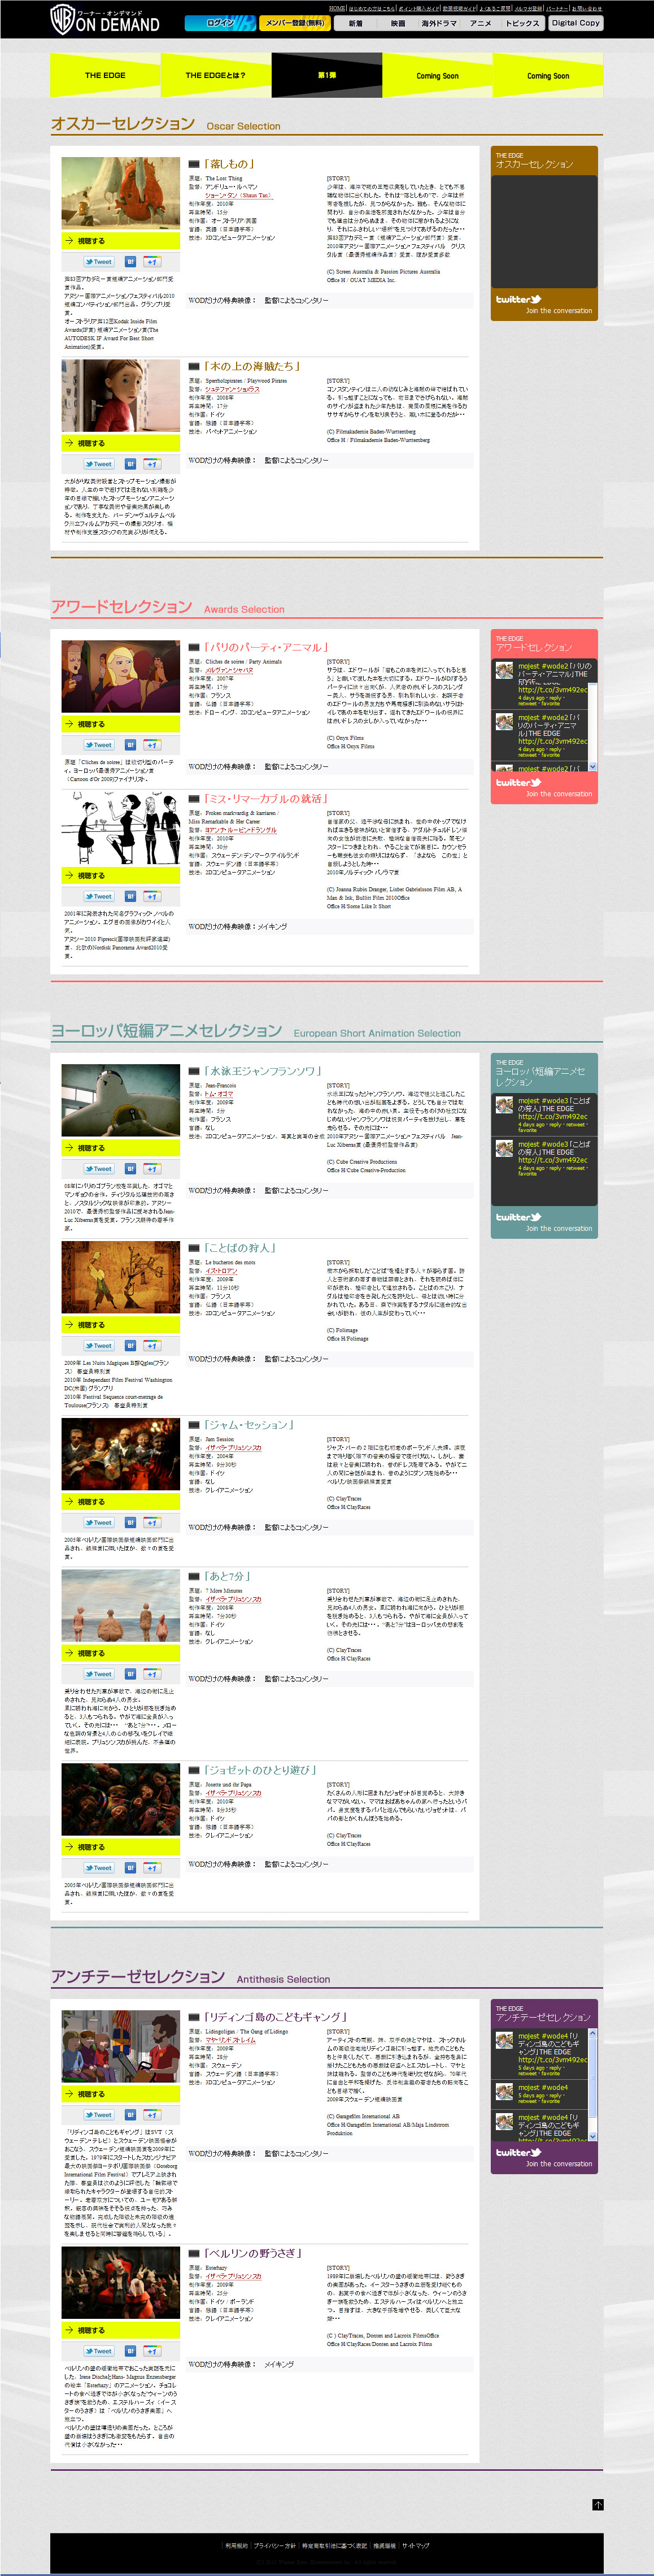Tweet 「ミス・リマーカブルの就活」
Image resolution: width=654 pixels, height=2576 pixels.
point(99,896)
